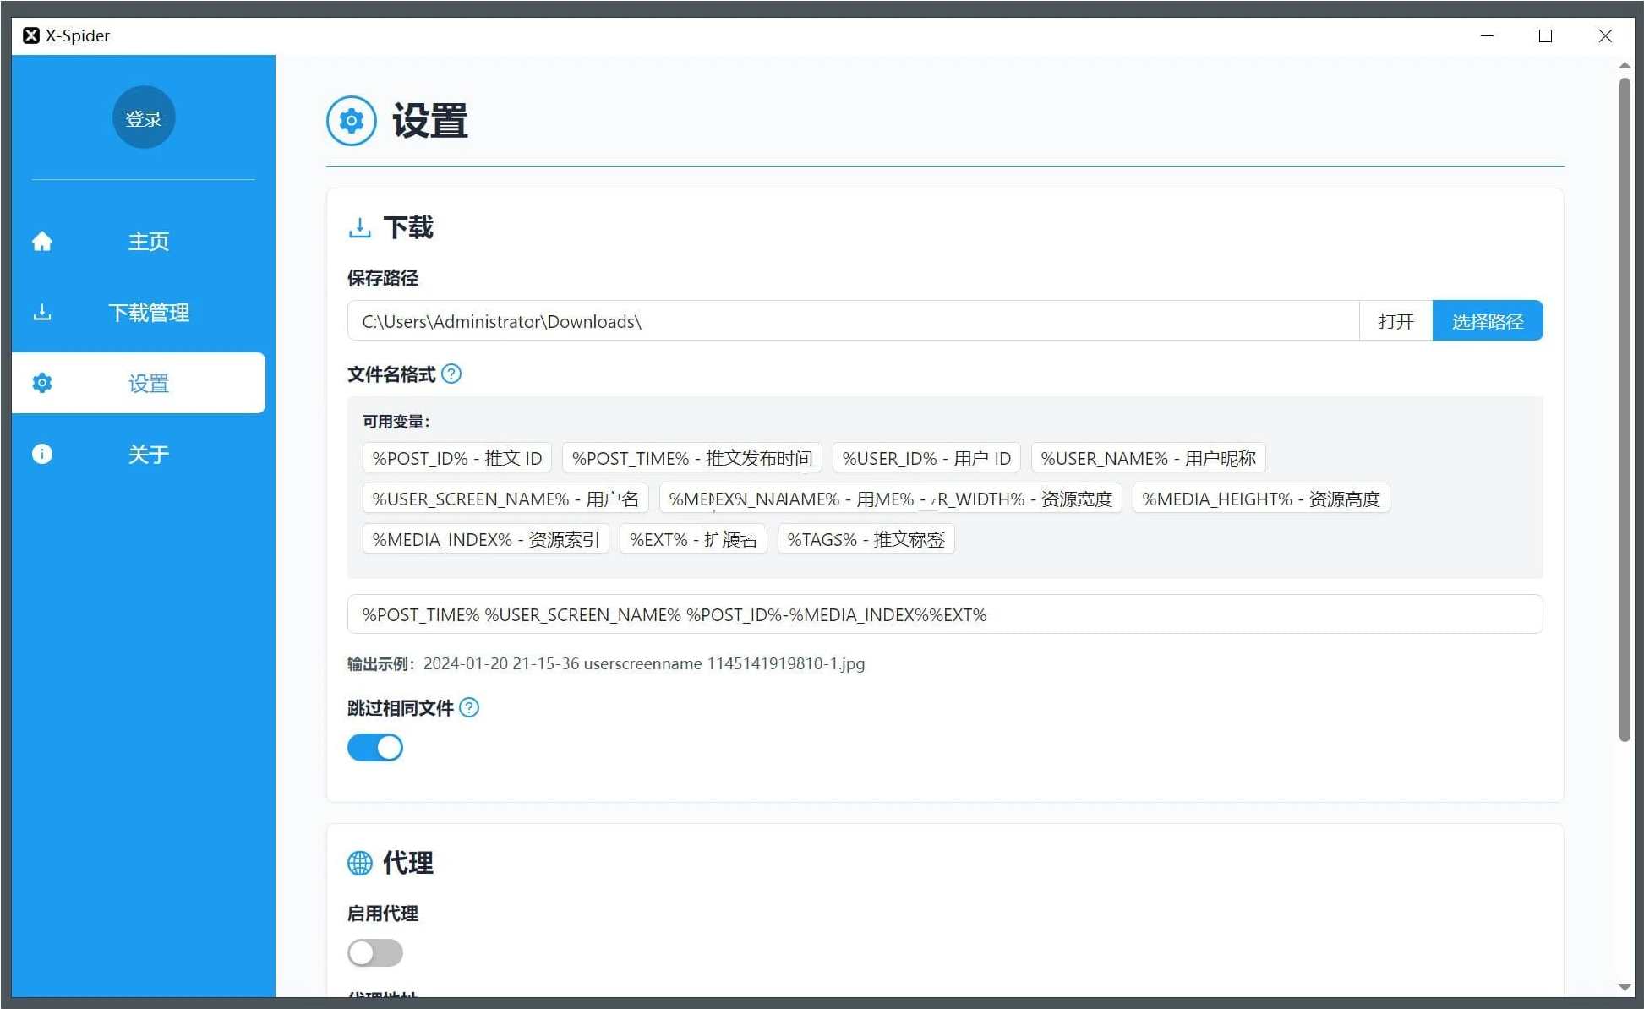Insert the %POST_ID% variable tag

point(457,458)
